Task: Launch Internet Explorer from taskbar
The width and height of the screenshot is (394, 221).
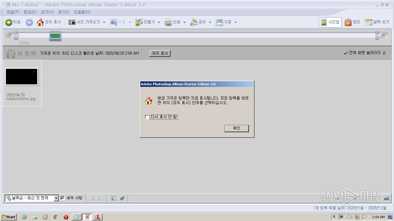Action: [x=24, y=217]
